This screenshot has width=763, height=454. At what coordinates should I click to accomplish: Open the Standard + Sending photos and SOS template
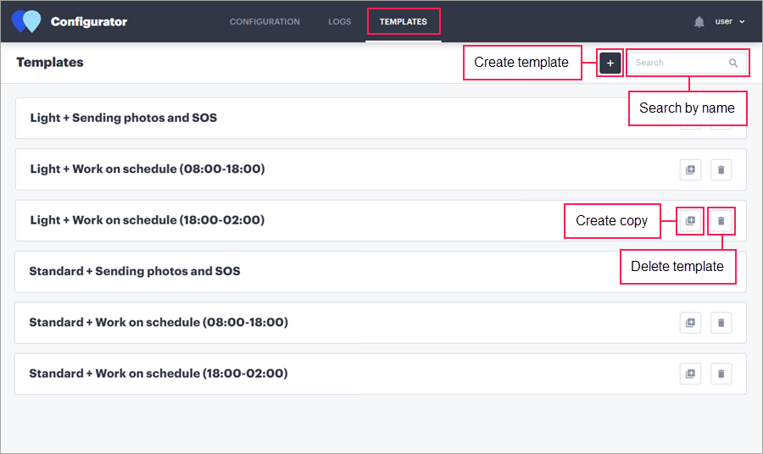[x=135, y=271]
